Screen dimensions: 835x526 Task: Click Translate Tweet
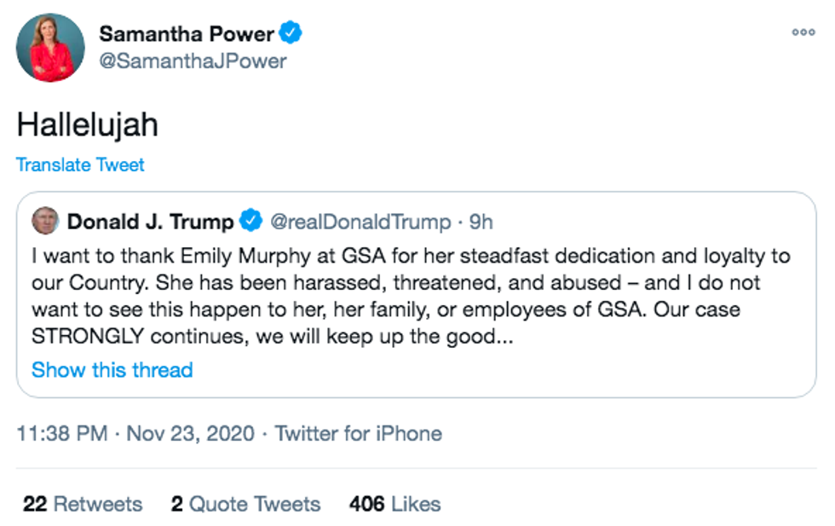pyautogui.click(x=80, y=165)
